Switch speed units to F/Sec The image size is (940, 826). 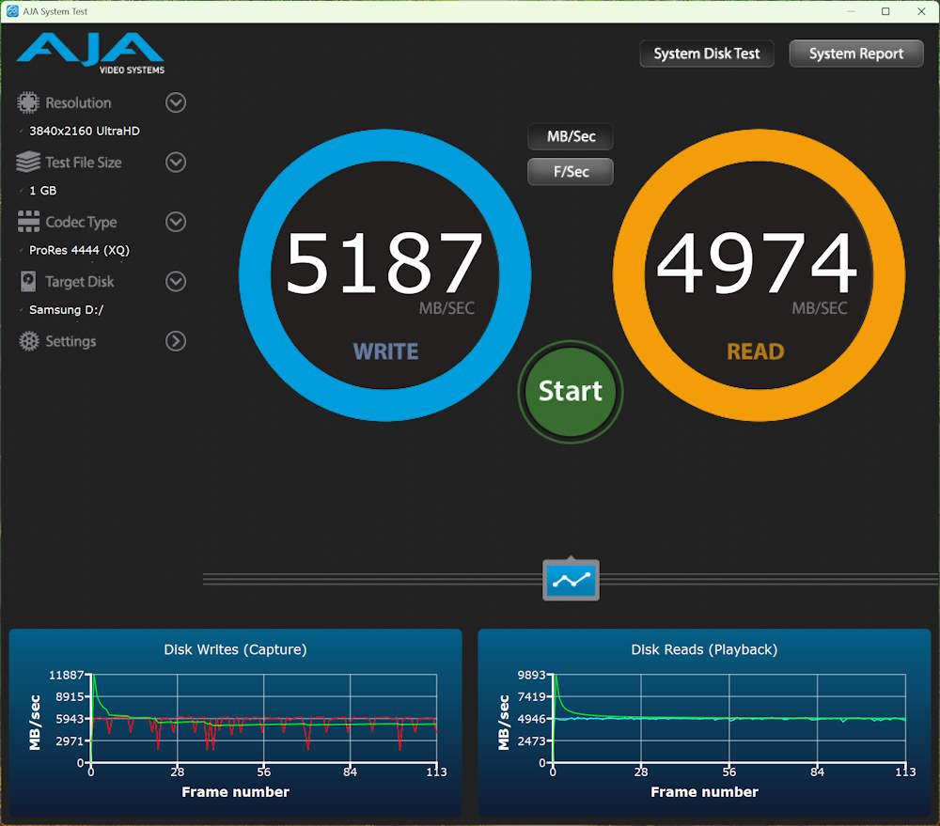(570, 171)
